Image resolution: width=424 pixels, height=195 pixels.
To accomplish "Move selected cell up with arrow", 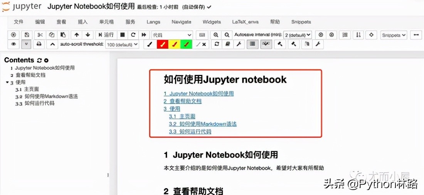I will tap(77, 35).
